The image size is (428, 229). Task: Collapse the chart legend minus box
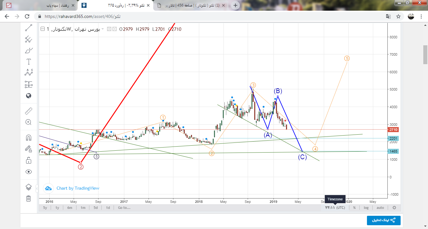pyautogui.click(x=42, y=29)
